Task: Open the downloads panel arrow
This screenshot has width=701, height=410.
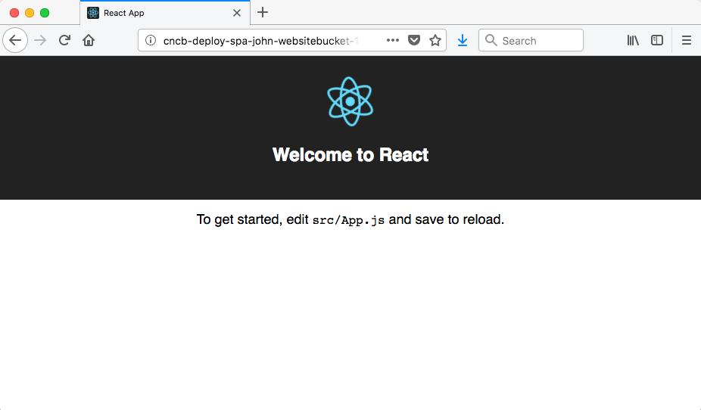Action: [463, 41]
